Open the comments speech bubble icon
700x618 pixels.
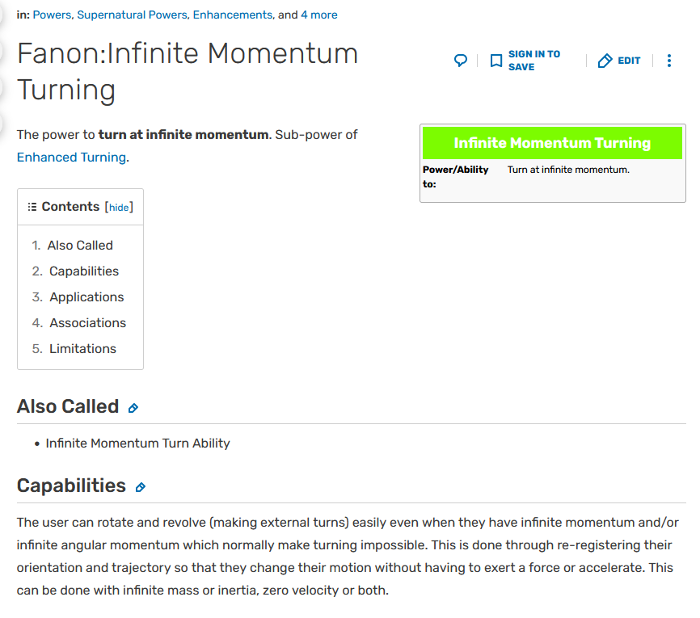[460, 61]
